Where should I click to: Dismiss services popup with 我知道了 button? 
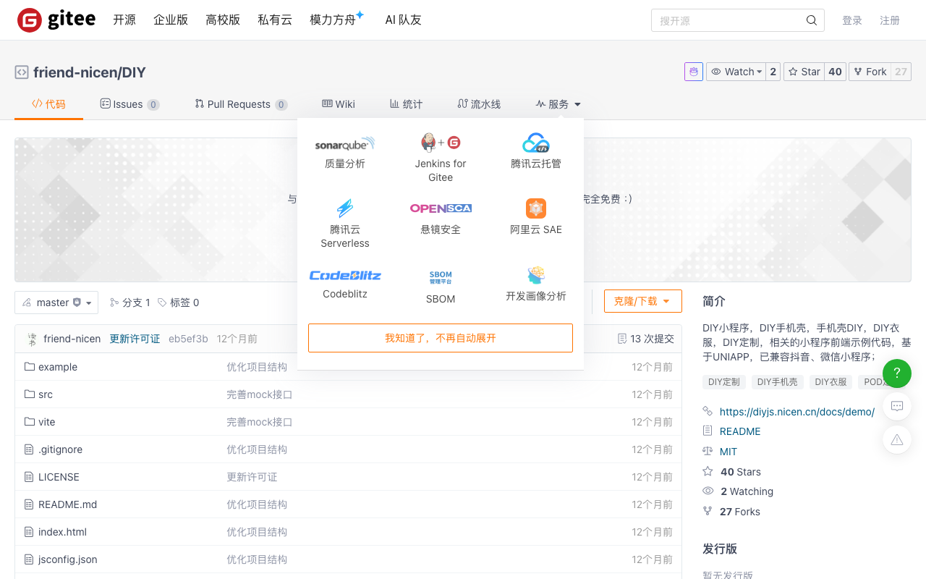point(441,338)
